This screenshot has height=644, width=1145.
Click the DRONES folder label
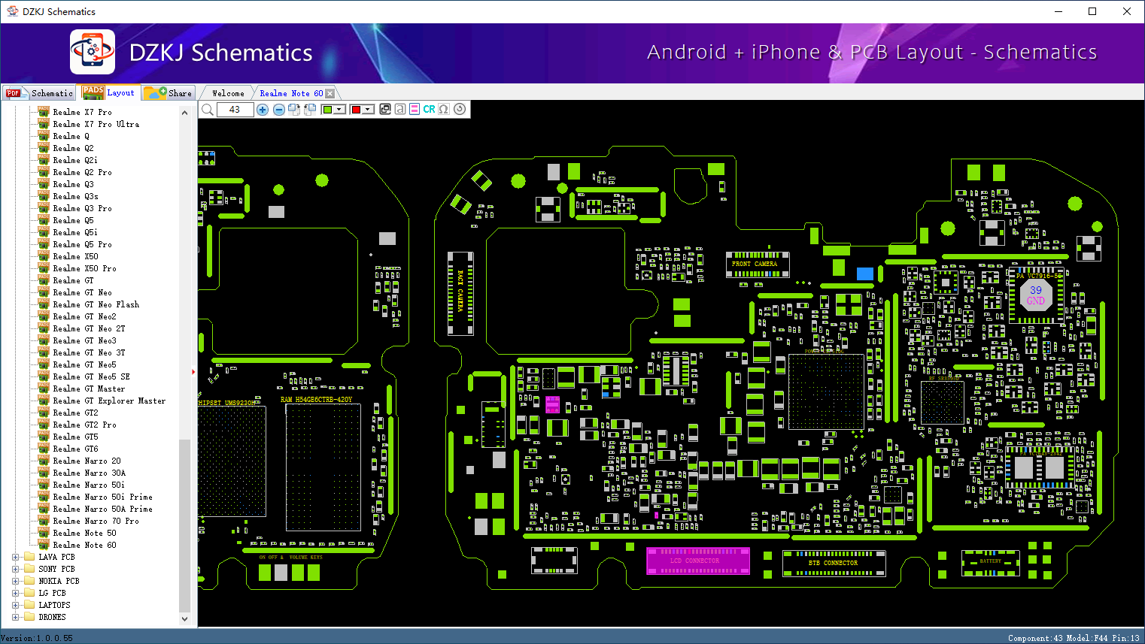pos(52,617)
